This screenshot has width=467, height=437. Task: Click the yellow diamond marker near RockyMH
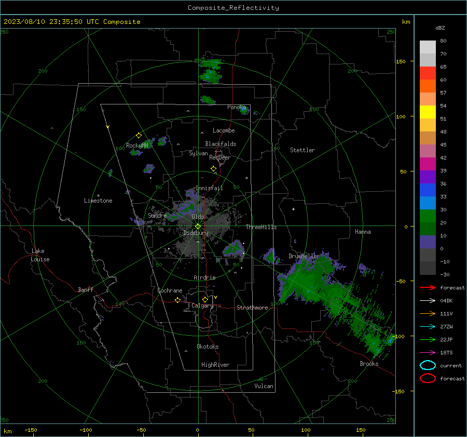point(139,136)
